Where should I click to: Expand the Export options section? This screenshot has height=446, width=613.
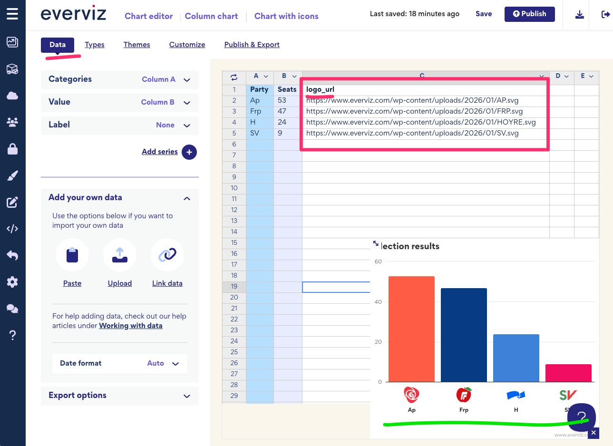(x=120, y=396)
